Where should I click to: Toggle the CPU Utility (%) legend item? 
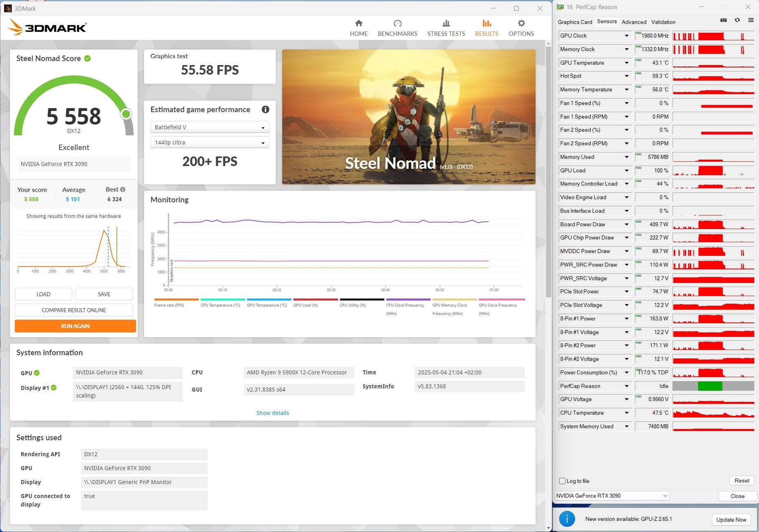361,303
